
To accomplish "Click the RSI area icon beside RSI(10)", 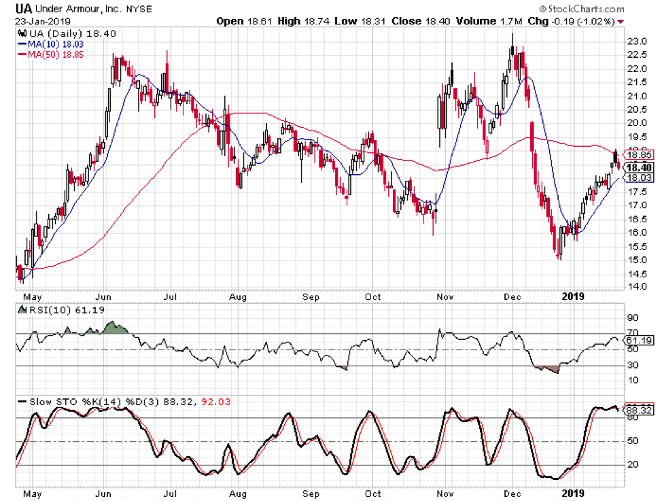I will 22,310.
